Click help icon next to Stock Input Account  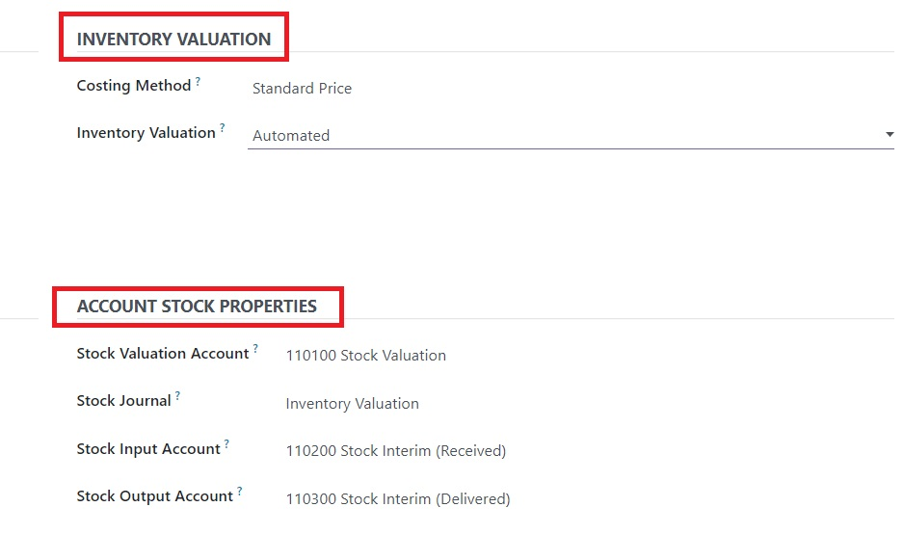[226, 444]
